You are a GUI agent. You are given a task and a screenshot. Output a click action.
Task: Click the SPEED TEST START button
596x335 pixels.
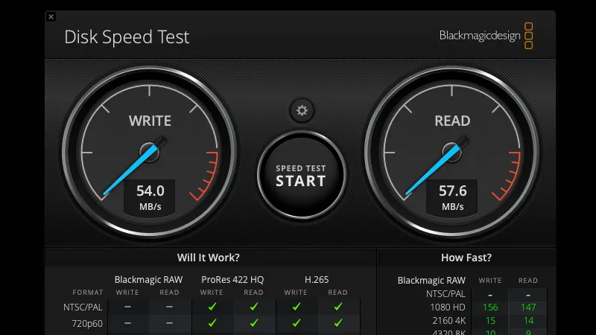point(302,175)
